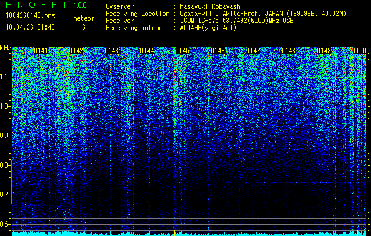Click the Ovserver field label
This screenshot has width=371, height=236.
(x=120, y=6)
